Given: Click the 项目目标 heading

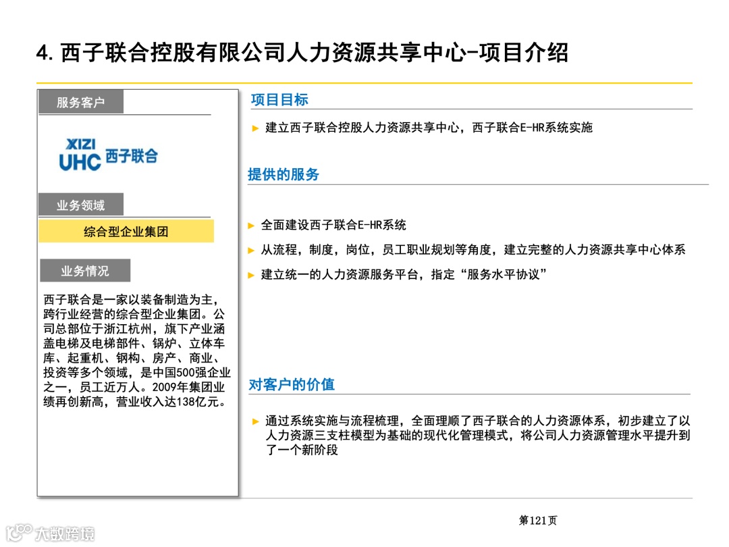Looking at the screenshot, I should tap(279, 99).
